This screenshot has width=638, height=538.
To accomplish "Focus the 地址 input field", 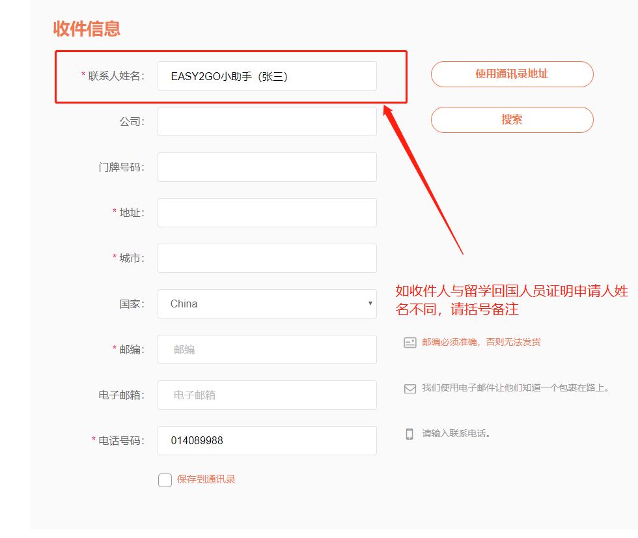I will tap(267, 212).
